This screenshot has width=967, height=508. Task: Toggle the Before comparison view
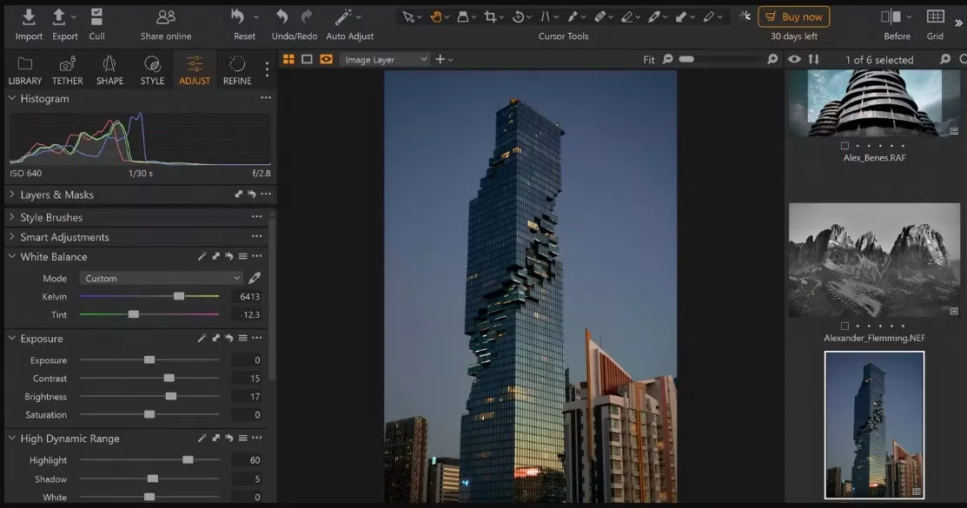tap(891, 17)
